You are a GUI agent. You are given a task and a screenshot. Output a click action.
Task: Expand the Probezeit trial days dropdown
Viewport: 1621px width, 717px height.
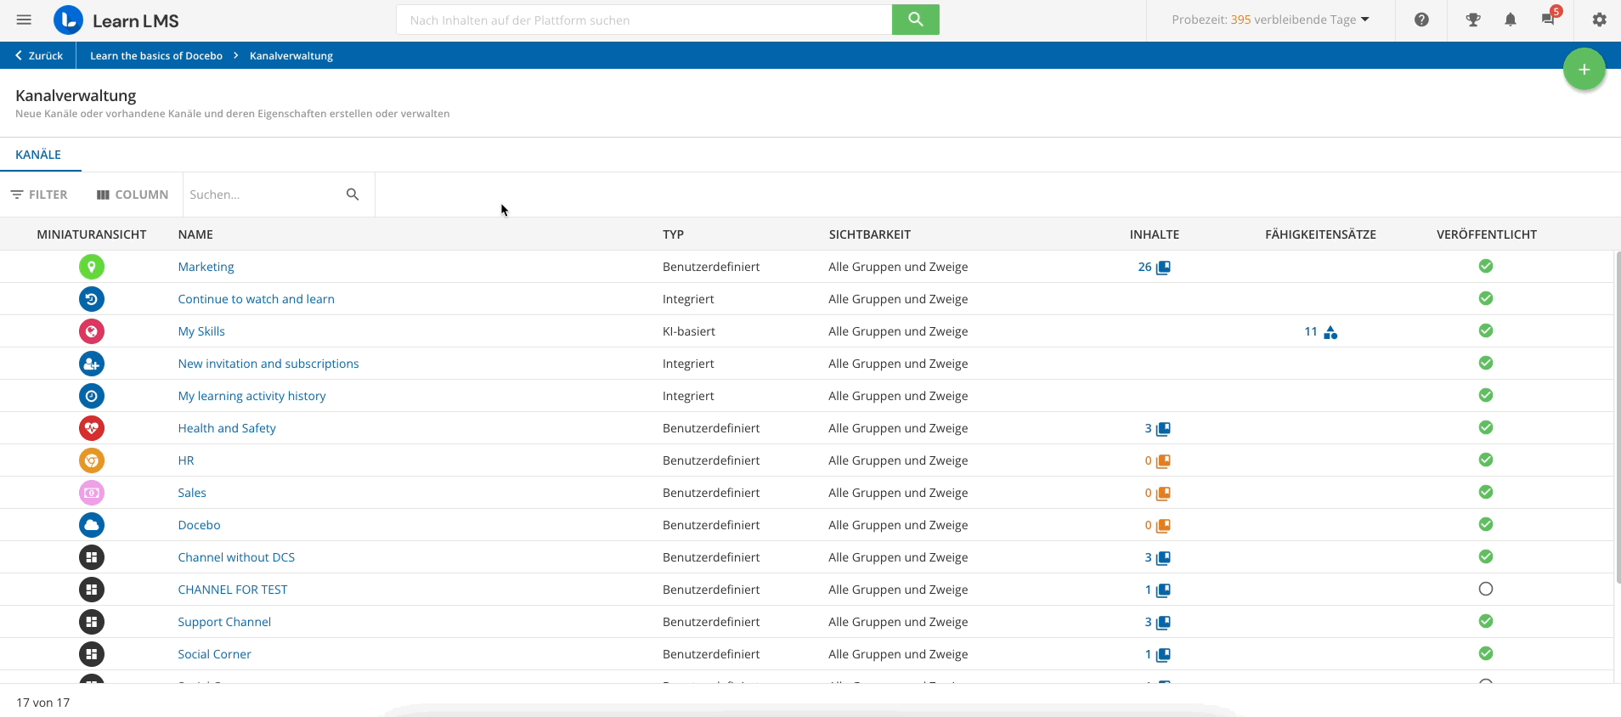1271,20
